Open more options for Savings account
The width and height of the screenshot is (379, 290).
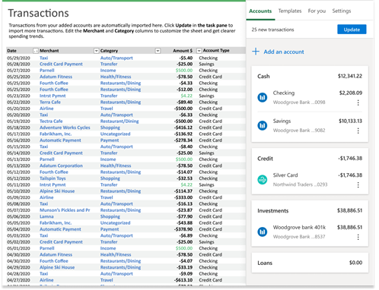(358, 131)
